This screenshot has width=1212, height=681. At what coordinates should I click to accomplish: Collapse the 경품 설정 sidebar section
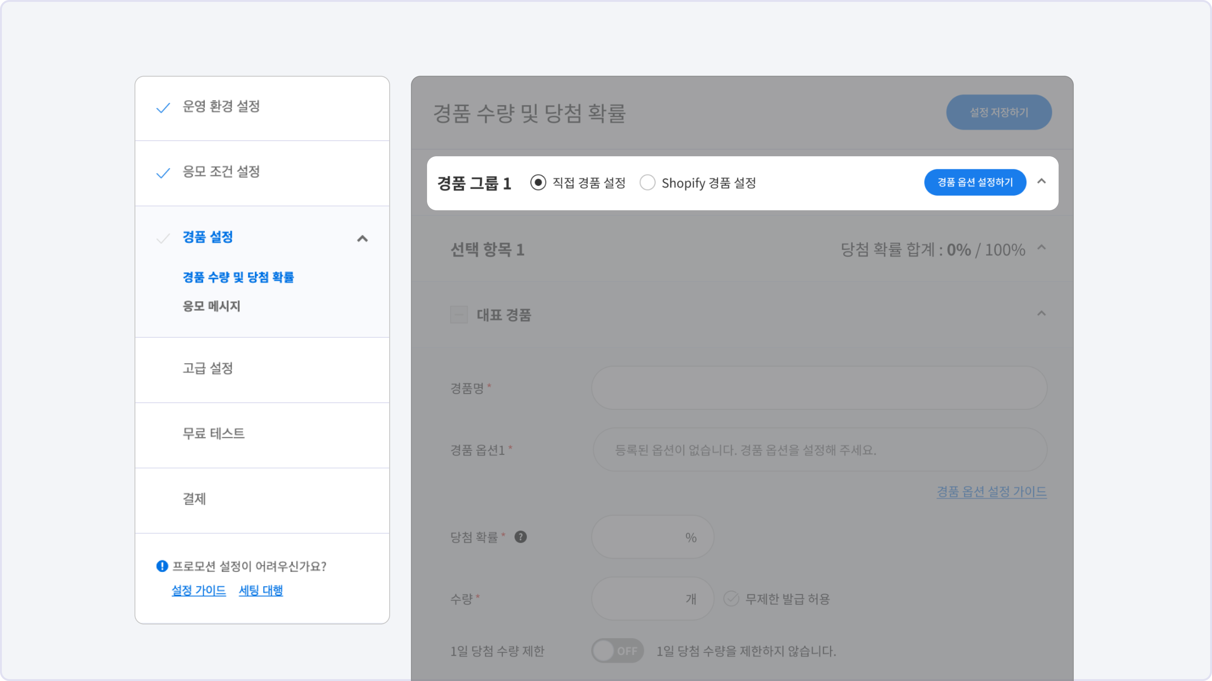click(x=362, y=239)
